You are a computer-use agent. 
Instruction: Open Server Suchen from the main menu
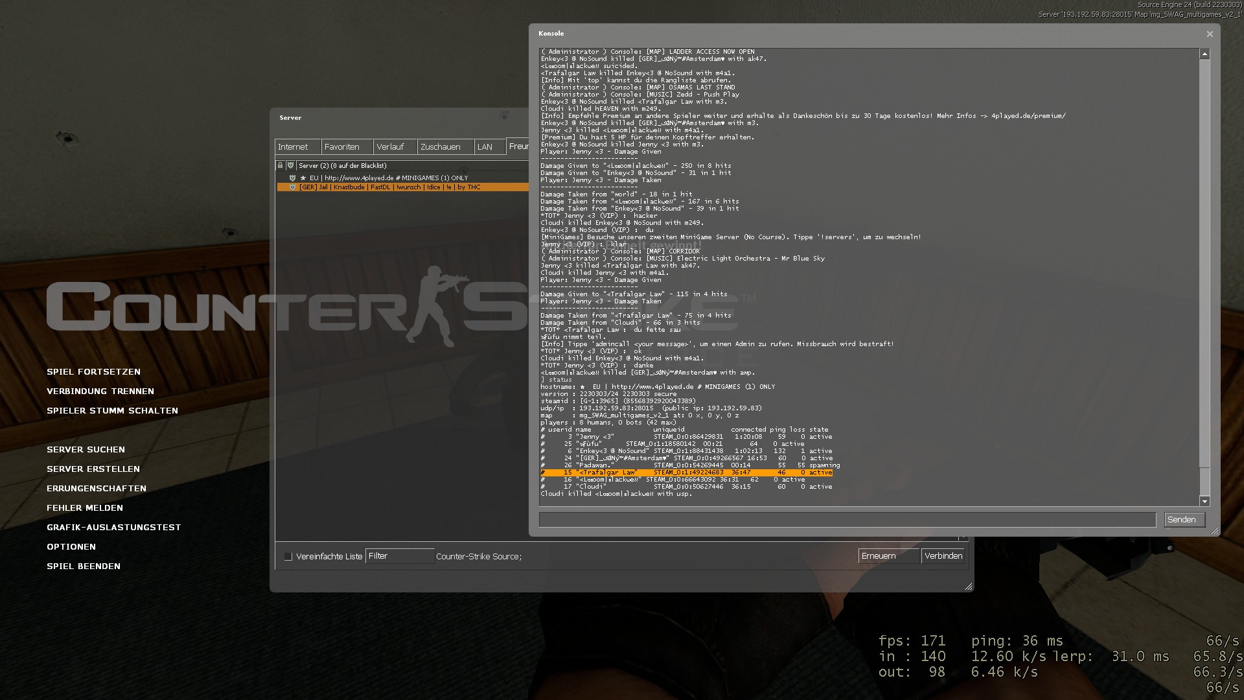(x=86, y=450)
